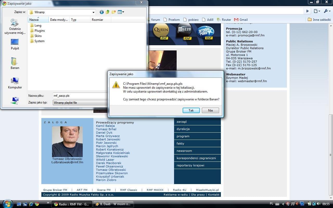Open the Router bookmark
The height and width of the screenshot is (208, 333).
224,20
